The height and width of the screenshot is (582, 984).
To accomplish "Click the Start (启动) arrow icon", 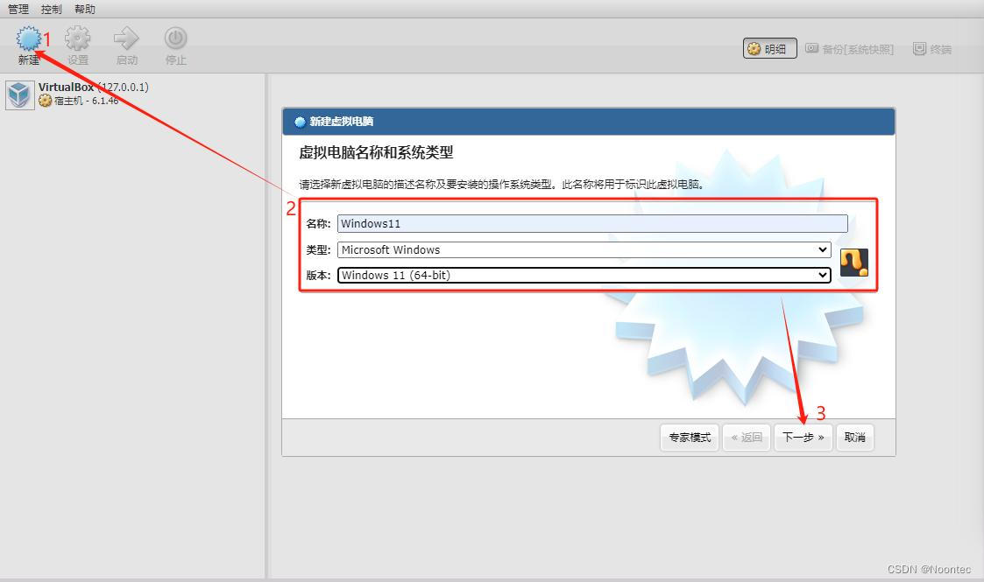I will [x=126, y=39].
